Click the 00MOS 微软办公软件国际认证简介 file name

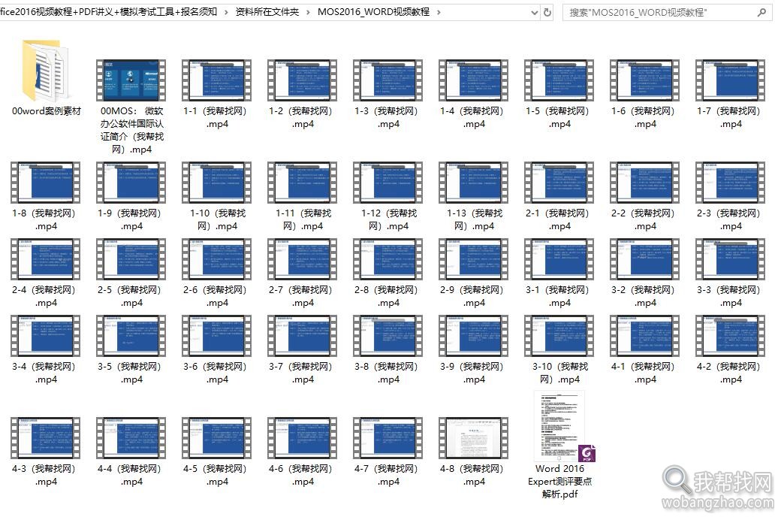131,130
